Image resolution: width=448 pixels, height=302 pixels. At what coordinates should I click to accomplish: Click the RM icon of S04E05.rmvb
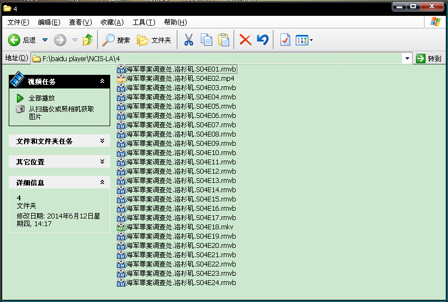pyautogui.click(x=121, y=106)
